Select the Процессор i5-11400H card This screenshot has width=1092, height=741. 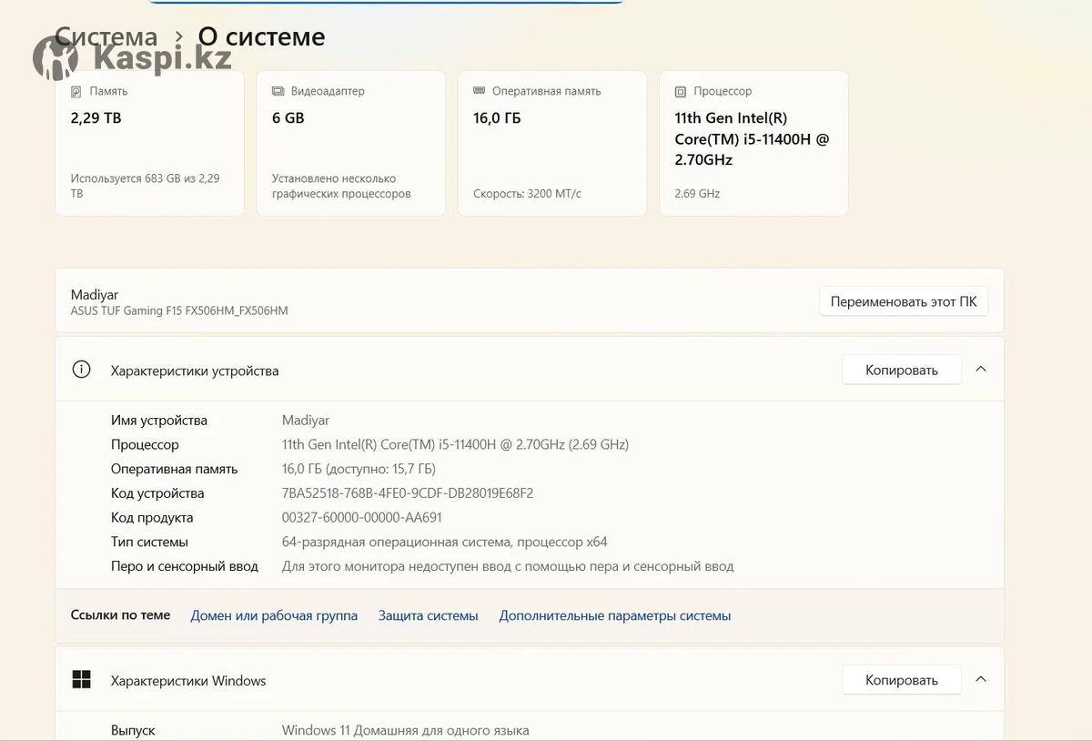pos(753,144)
